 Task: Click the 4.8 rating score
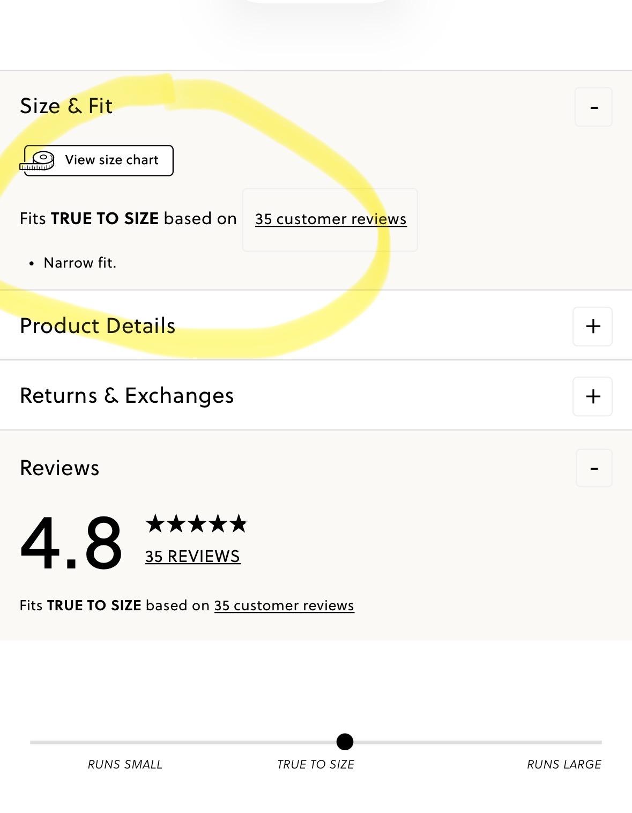71,543
